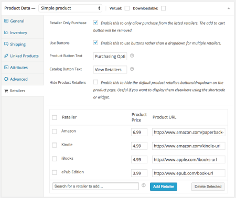Screen dimensions: 236x198
Task: Click the epub.com URL field
Action: coord(189,173)
